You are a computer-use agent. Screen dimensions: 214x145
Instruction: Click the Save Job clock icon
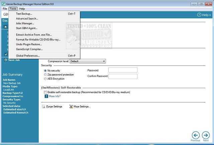[x=6, y=60]
